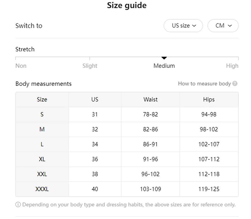Viewport: 251px width, 219px height.
Task: Click the chevron arrow beside US size
Action: coord(194,26)
